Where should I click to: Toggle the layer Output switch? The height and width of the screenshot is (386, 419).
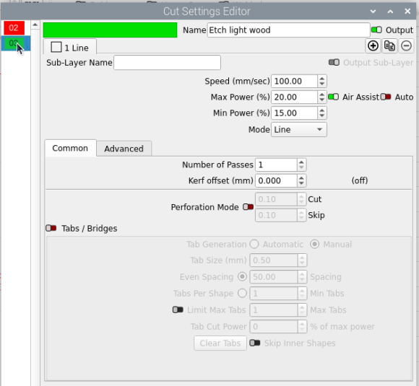pyautogui.click(x=376, y=30)
